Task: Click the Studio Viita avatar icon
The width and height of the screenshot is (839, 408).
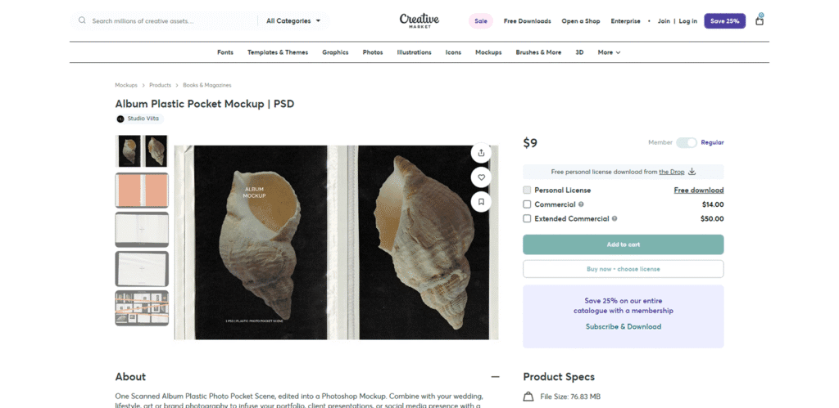Action: (x=120, y=119)
